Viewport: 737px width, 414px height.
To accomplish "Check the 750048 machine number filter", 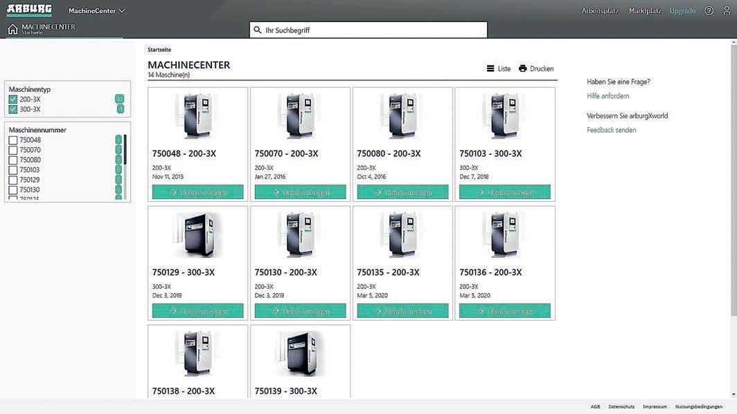I will coord(12,140).
